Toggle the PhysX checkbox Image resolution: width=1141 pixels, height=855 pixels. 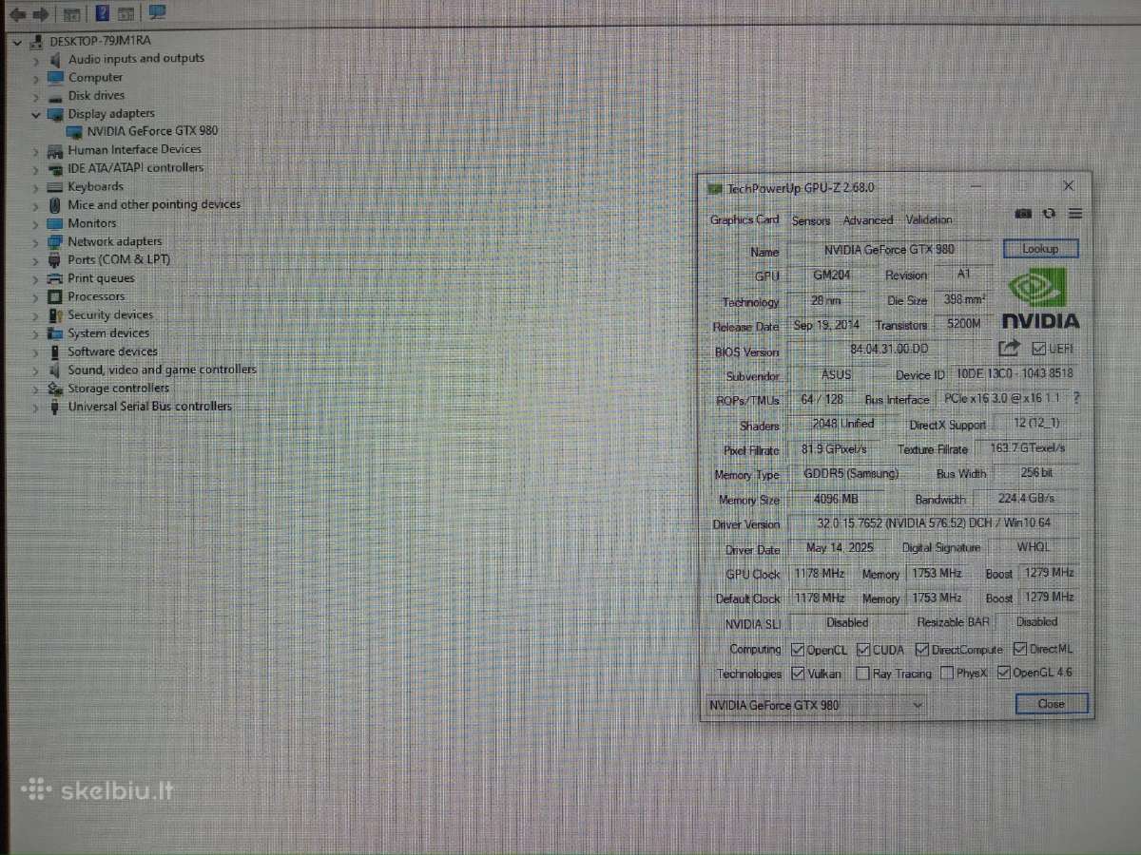947,674
